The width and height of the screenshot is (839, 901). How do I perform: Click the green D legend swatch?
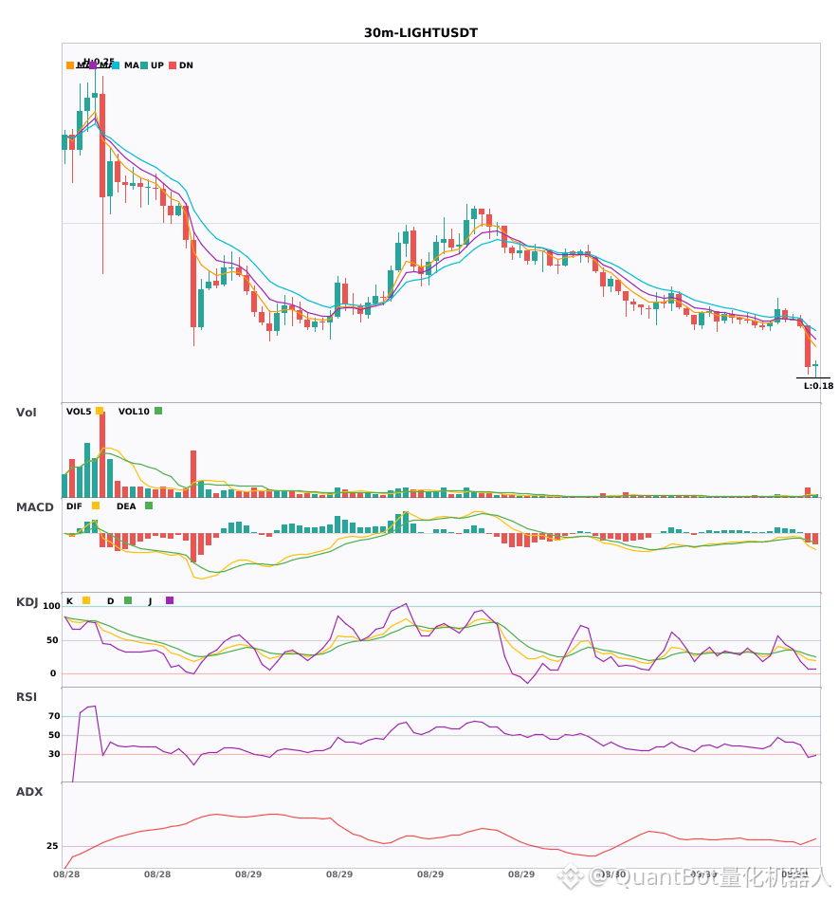pos(128,600)
